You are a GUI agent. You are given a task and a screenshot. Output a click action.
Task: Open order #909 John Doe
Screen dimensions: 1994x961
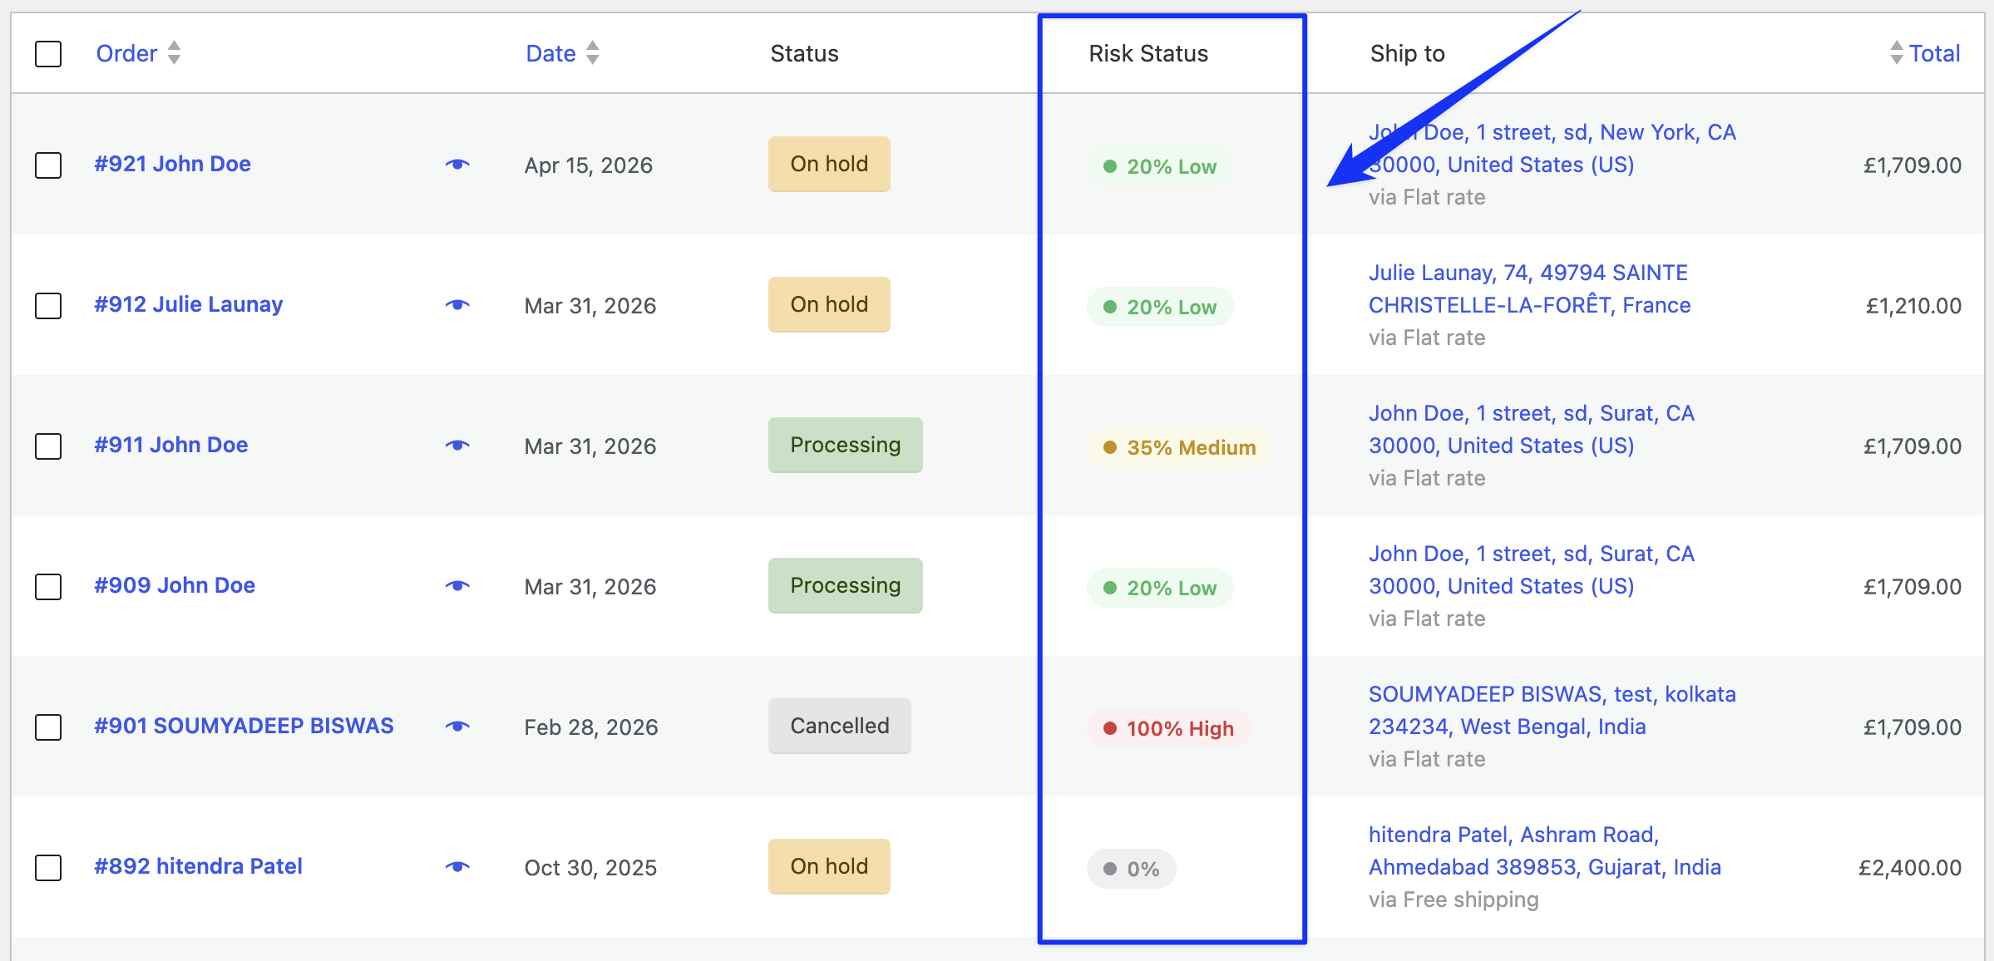(x=175, y=585)
